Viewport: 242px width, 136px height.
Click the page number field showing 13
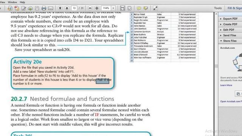(74, 8)
